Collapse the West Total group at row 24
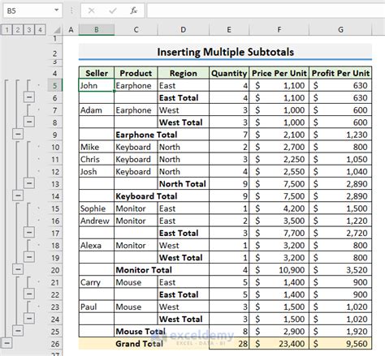The image size is (385, 356). 29,319
